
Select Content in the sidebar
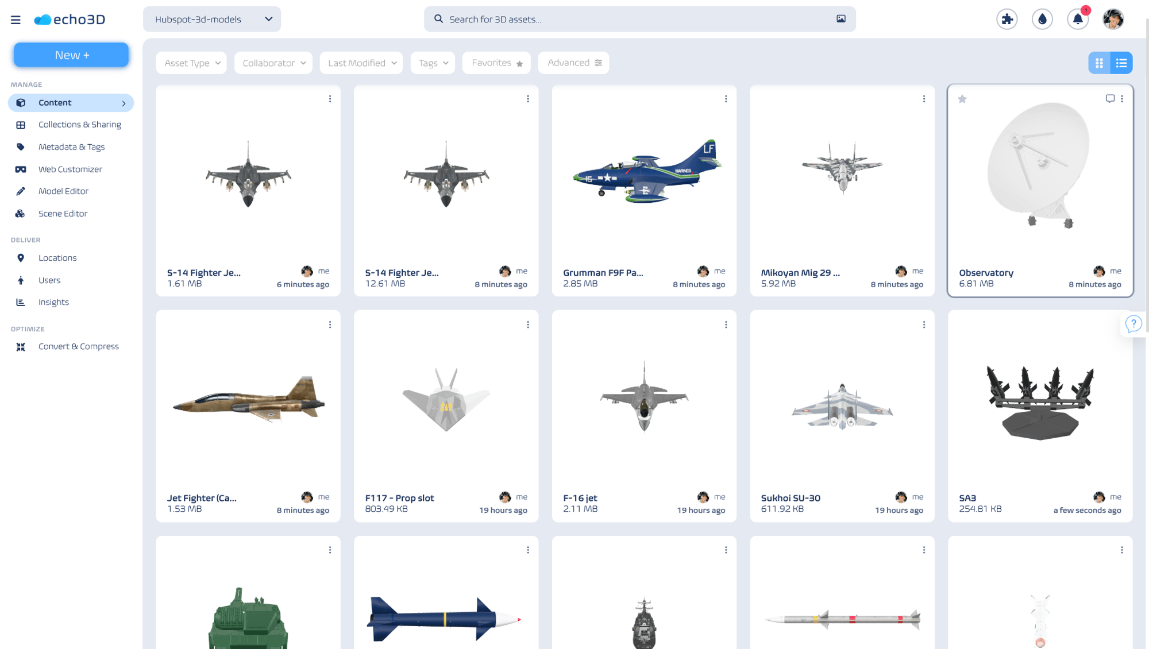pyautogui.click(x=71, y=103)
